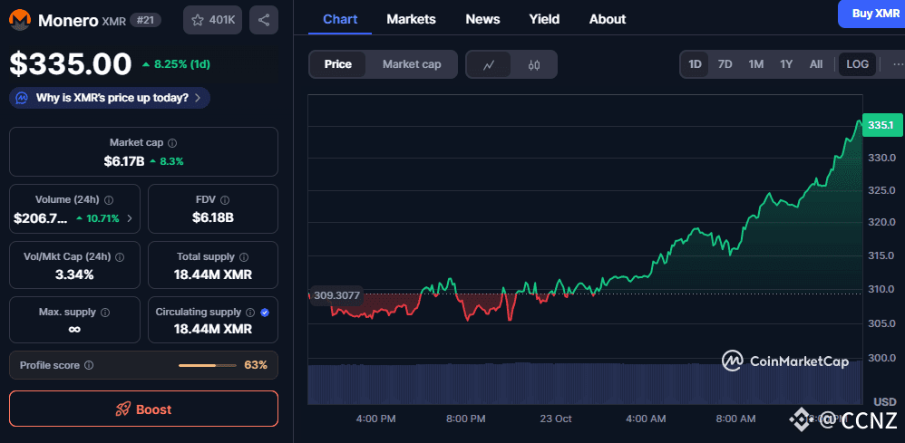Click the Buy XMR button
905x443 pixels.
tap(874, 14)
